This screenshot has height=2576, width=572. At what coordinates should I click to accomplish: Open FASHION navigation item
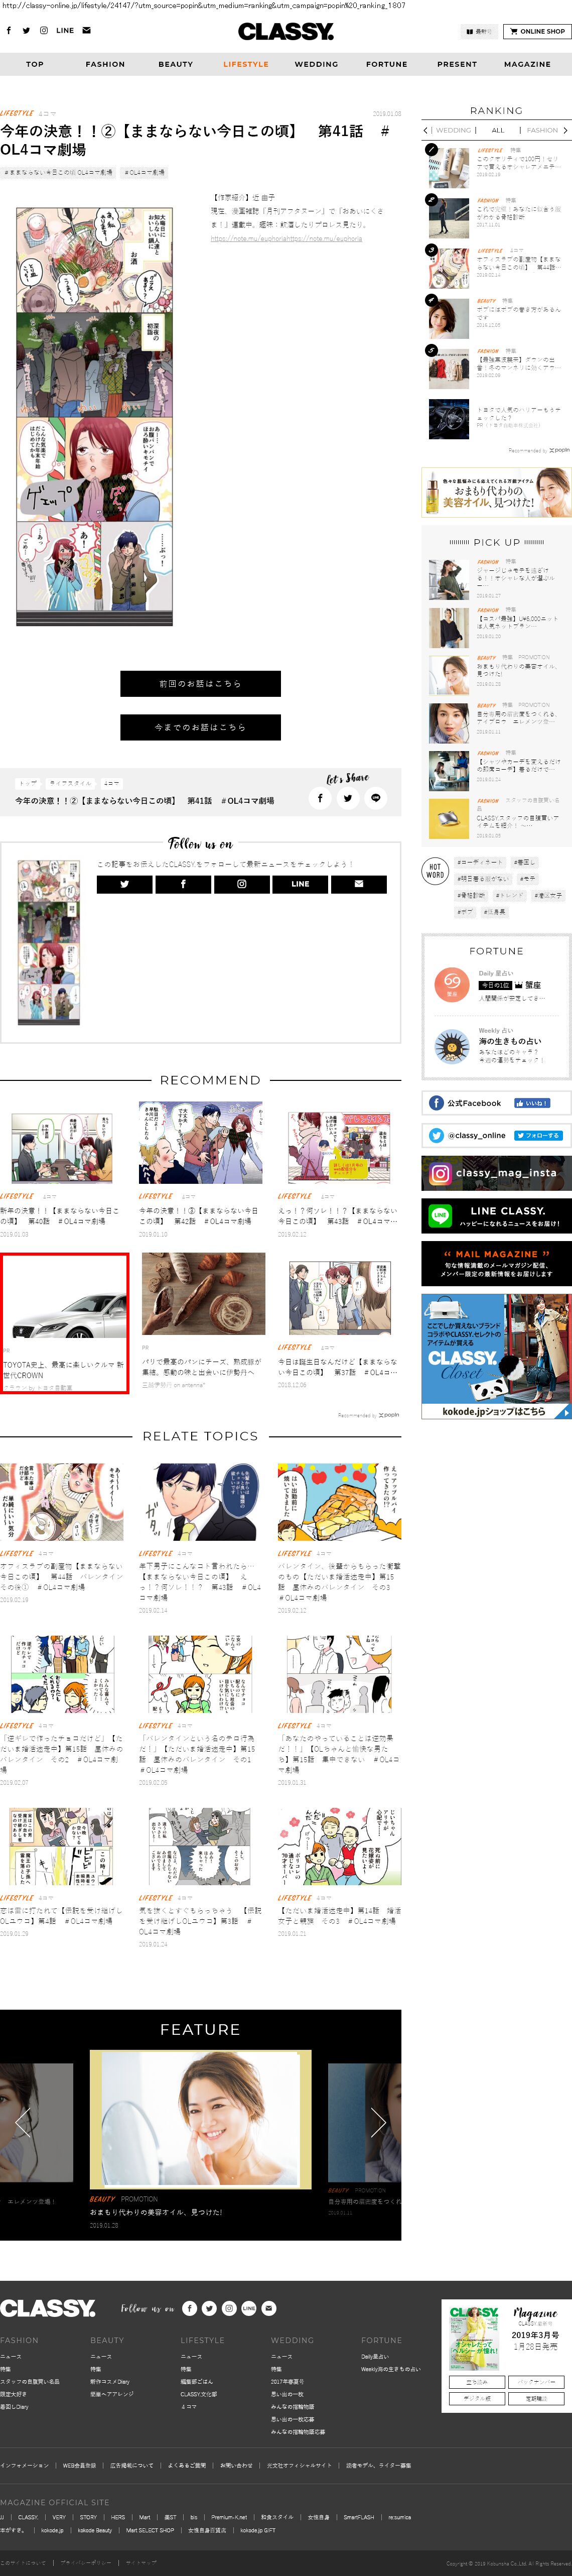pyautogui.click(x=105, y=64)
